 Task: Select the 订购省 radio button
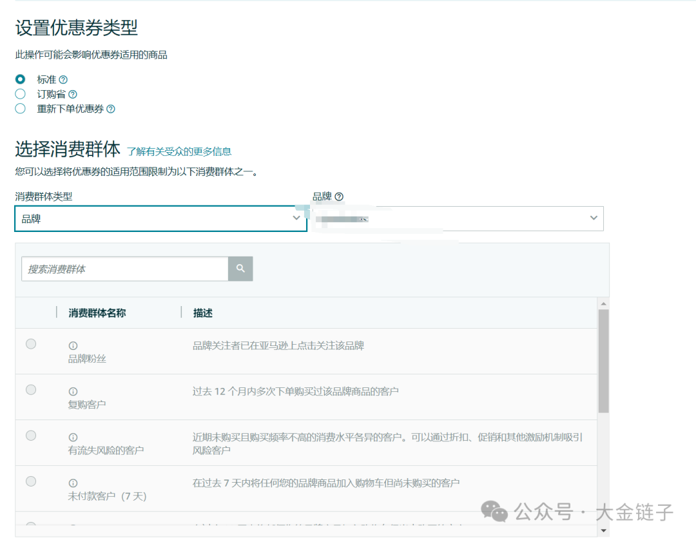(20, 94)
